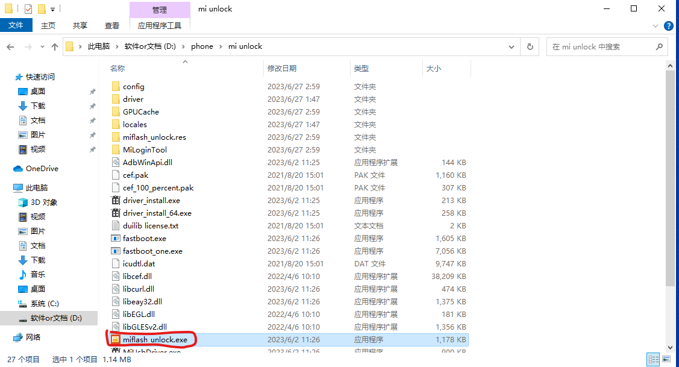
Task: Select the libEGL.dll file name
Action: [x=139, y=314]
